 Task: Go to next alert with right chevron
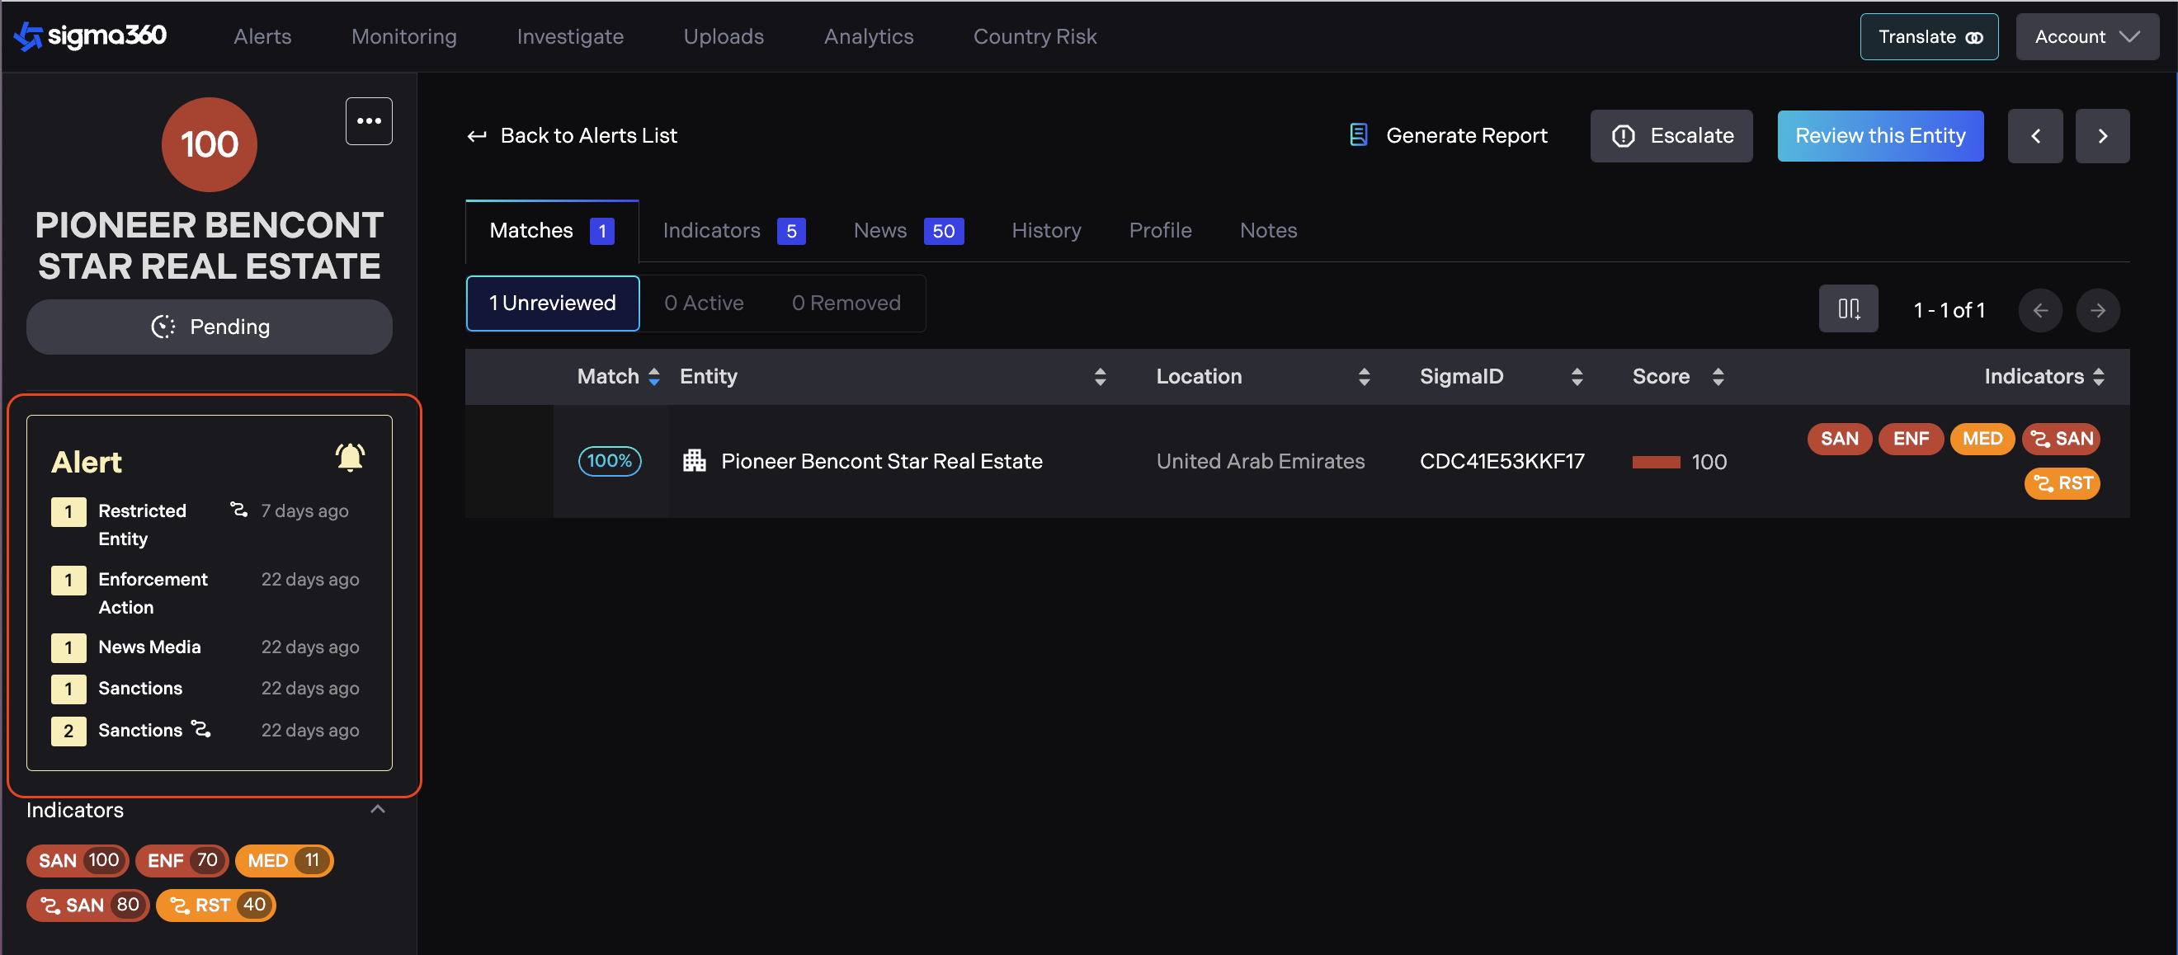[x=2102, y=136]
